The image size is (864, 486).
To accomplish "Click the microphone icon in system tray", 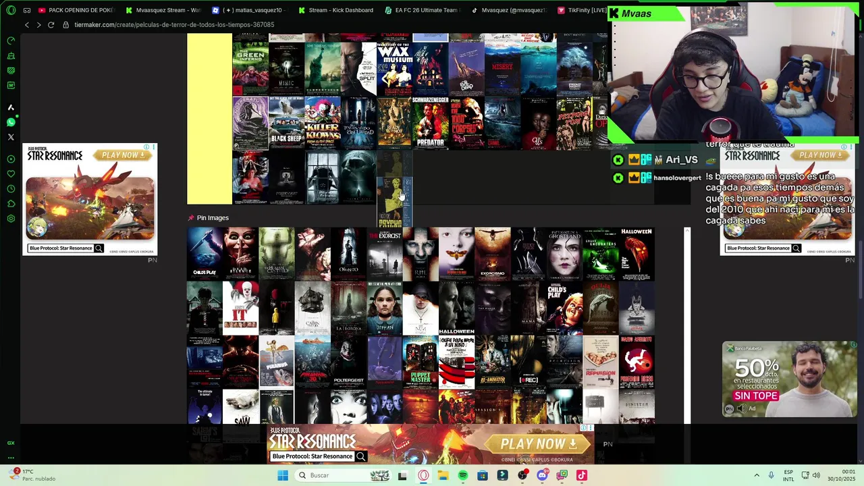I will pyautogui.click(x=771, y=475).
